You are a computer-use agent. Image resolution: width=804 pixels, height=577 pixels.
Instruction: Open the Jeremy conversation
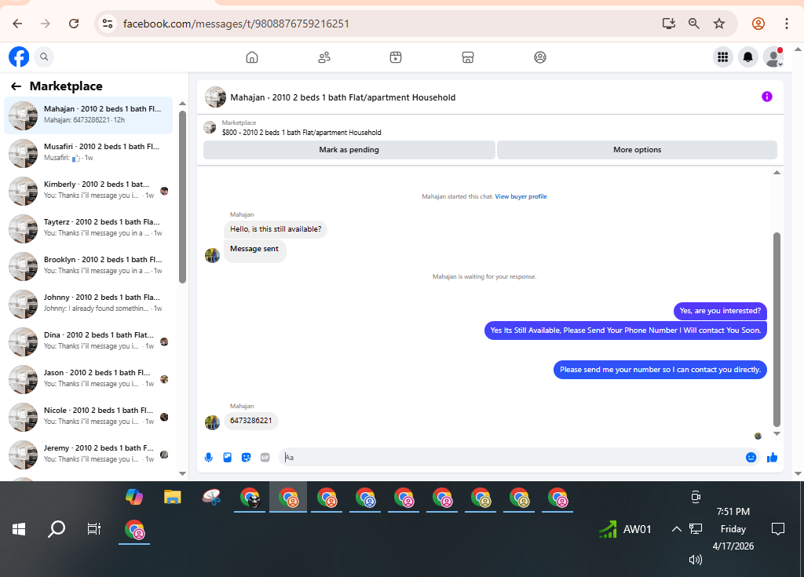pos(88,455)
